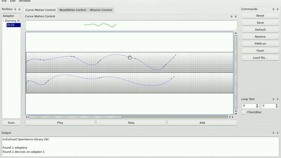Click 'Found 1 adapters' output line
The width and height of the screenshot is (281, 158).
[x=15, y=147]
